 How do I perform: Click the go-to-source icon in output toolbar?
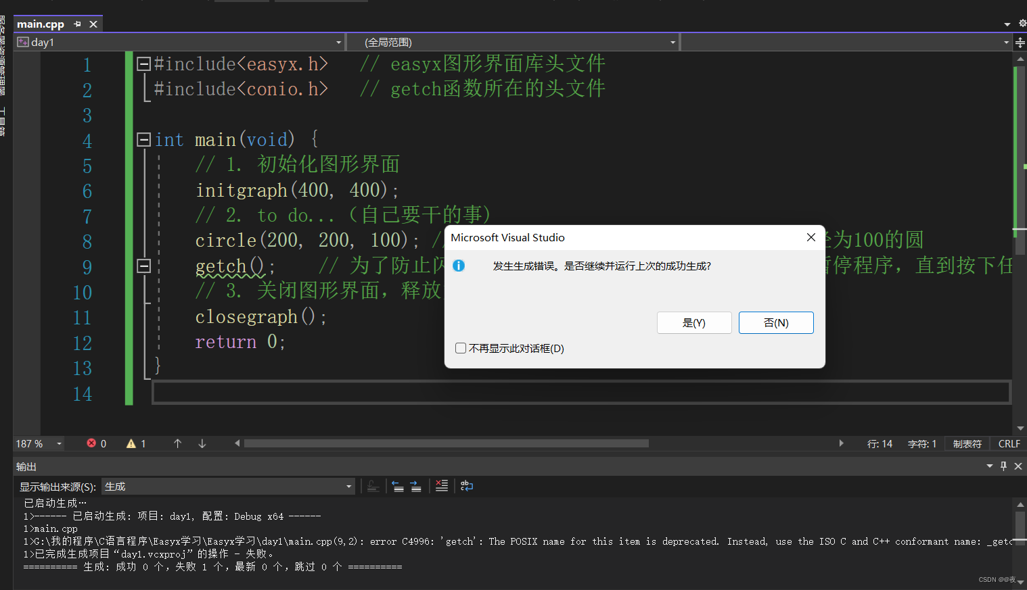(x=373, y=486)
